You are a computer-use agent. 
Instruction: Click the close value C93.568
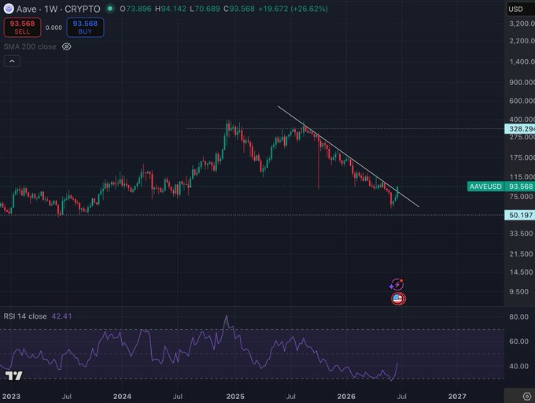click(239, 9)
